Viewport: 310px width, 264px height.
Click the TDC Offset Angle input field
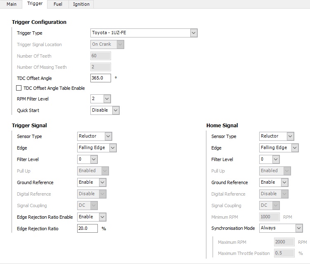(101, 78)
